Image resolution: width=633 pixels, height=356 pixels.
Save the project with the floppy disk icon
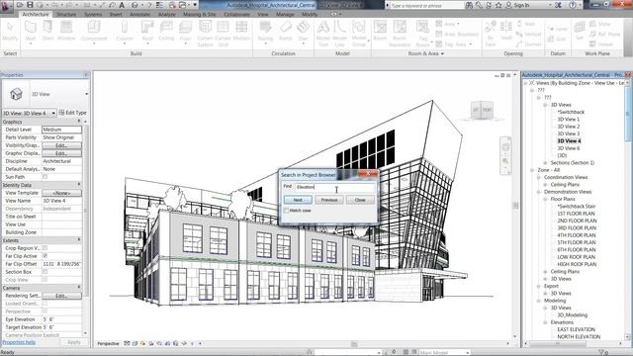[30, 5]
